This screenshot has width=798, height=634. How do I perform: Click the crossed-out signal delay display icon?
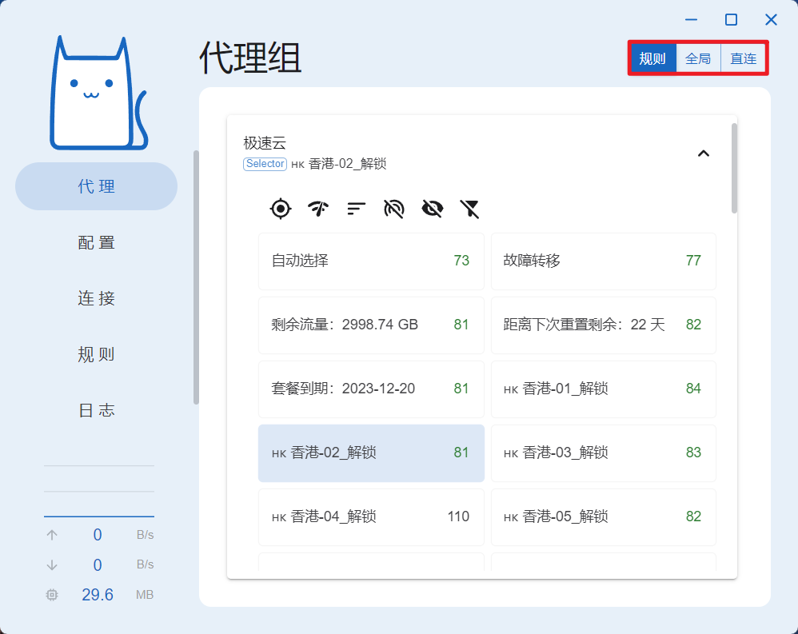(x=394, y=209)
